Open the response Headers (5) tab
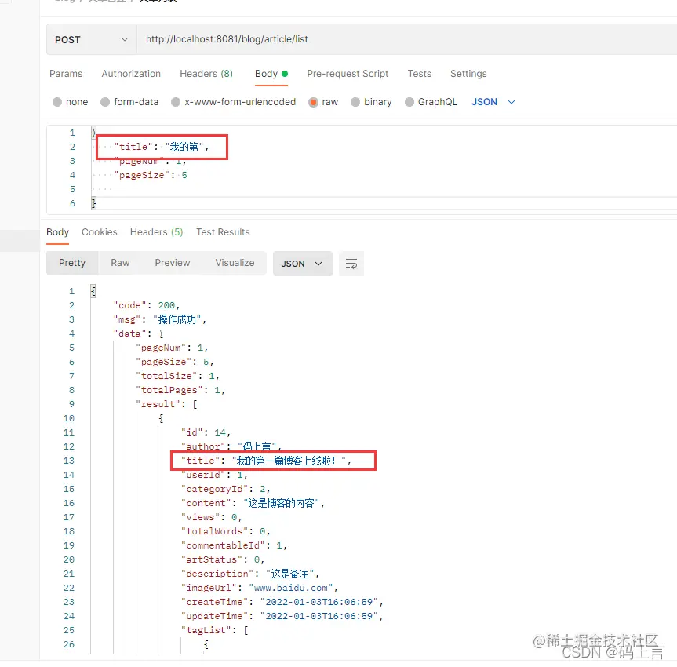The width and height of the screenshot is (677, 667). click(156, 232)
